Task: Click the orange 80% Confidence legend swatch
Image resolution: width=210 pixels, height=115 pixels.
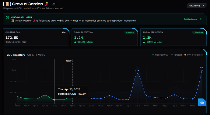Action: tap(185, 55)
